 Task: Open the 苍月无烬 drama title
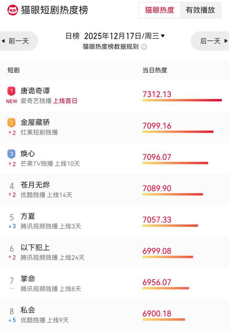tap(35, 185)
